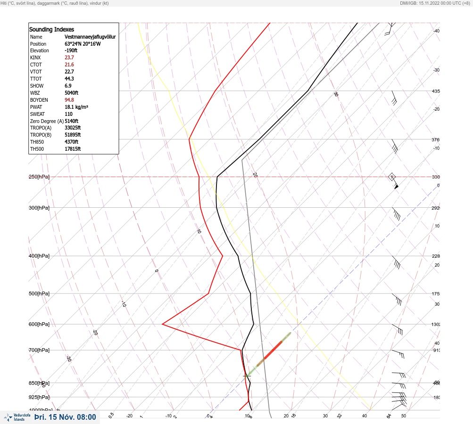Click the SHOW value 6.9
Viewport: 473px width, 424px height.
pos(68,86)
